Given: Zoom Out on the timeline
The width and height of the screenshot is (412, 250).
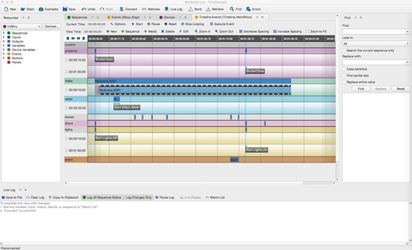Looking at the screenshot, I should (x=224, y=31).
